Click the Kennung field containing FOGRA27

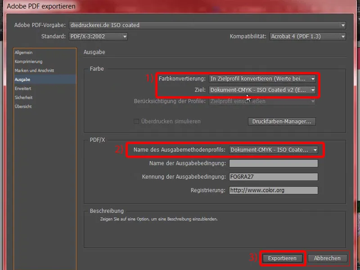click(x=273, y=177)
